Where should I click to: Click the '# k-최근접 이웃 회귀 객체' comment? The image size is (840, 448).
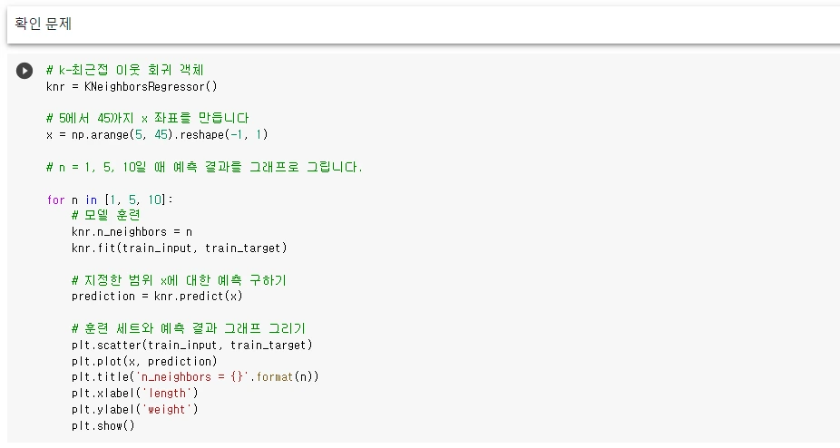click(x=125, y=70)
